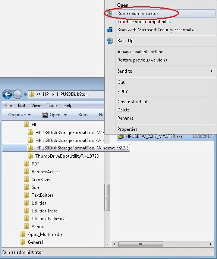Expand the Send to submenu arrow
This screenshot has height=259, width=217.
(x=211, y=71)
